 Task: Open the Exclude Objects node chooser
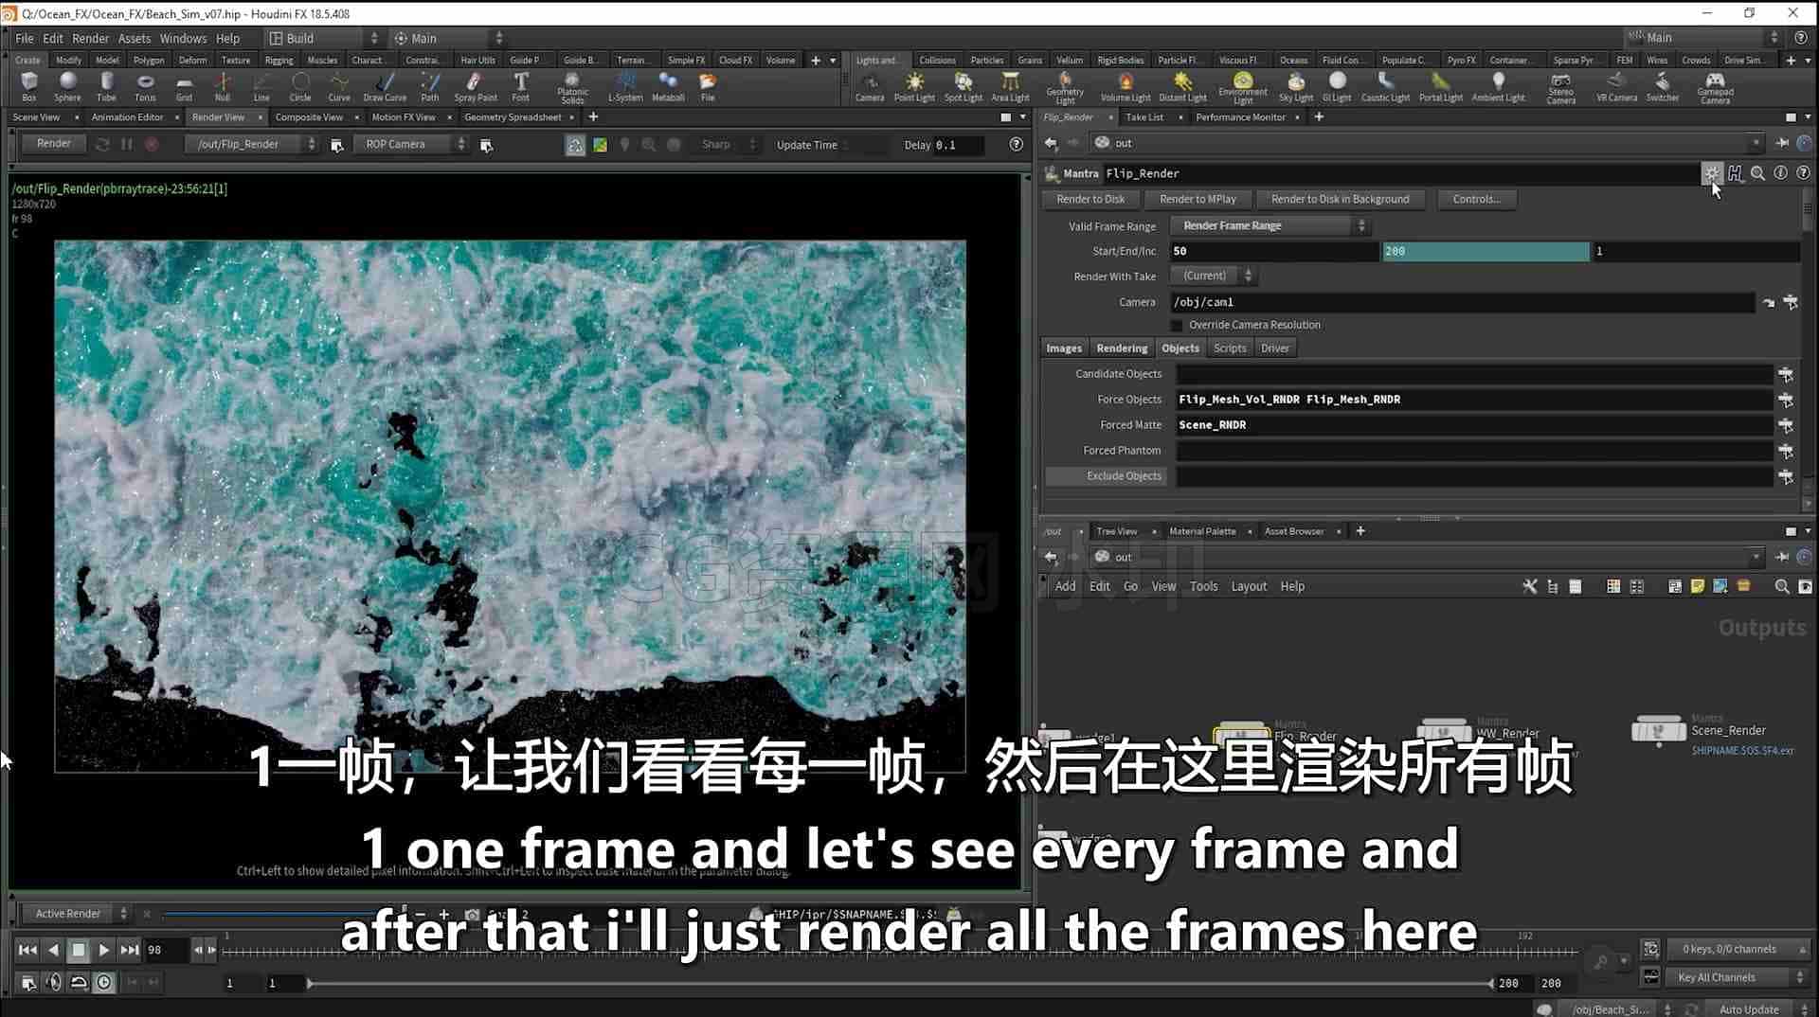click(1786, 476)
